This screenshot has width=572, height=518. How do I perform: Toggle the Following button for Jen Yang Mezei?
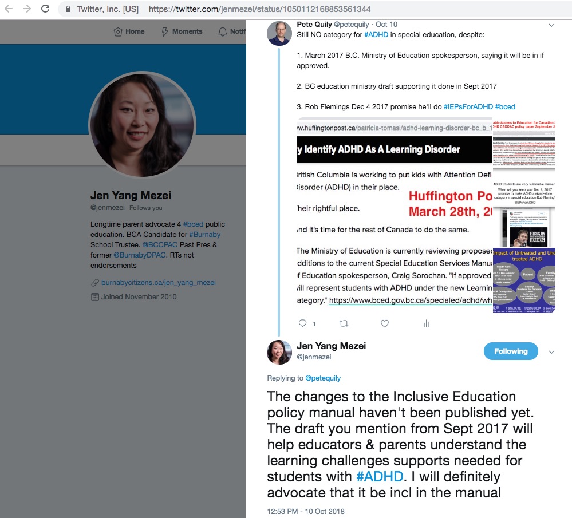point(511,351)
